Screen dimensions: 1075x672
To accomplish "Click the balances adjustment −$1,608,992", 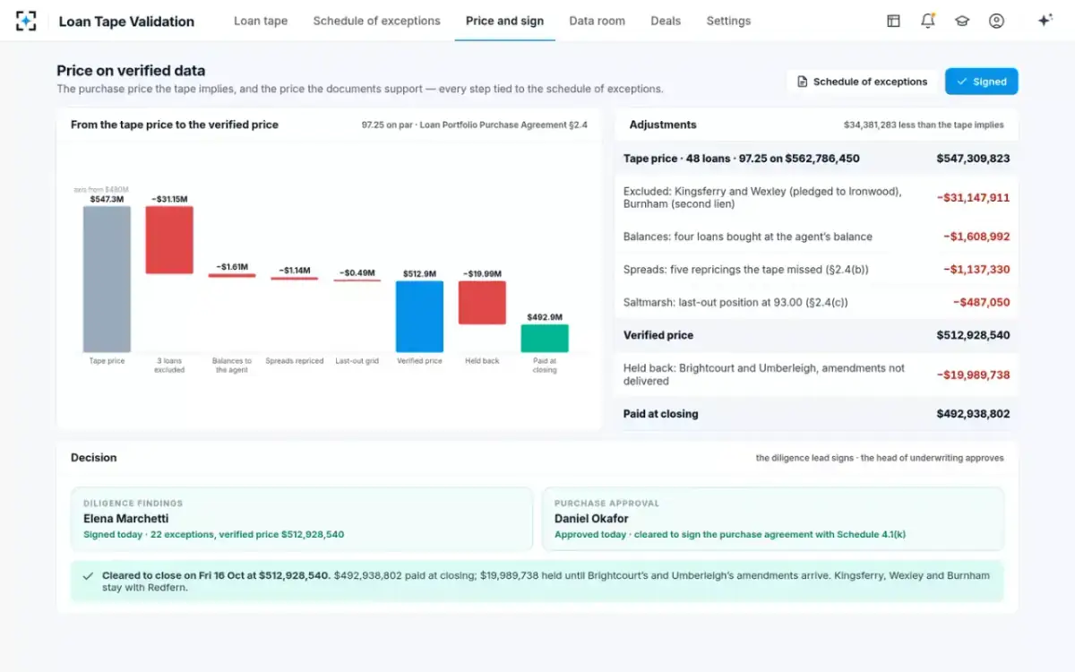I will point(976,237).
